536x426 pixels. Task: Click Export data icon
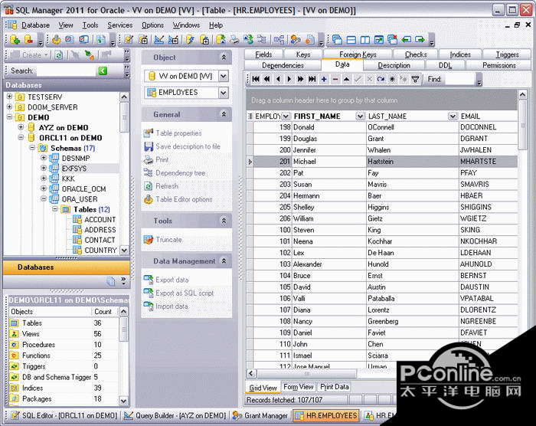(x=149, y=280)
